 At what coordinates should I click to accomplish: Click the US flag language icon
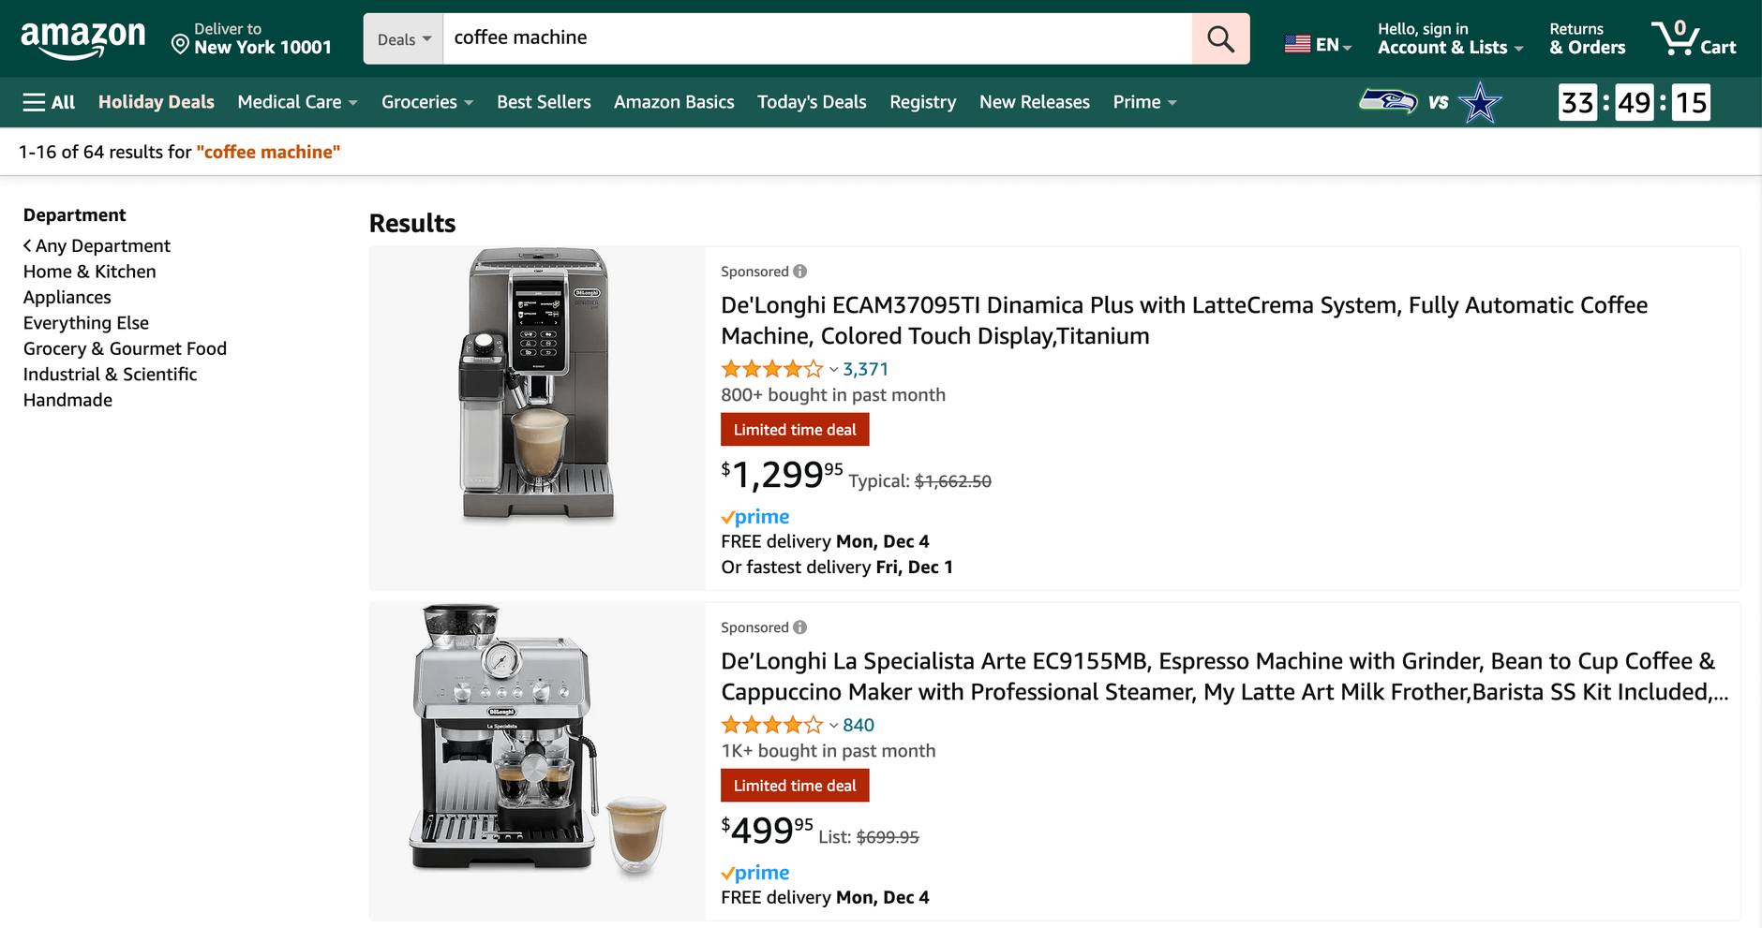click(x=1297, y=44)
